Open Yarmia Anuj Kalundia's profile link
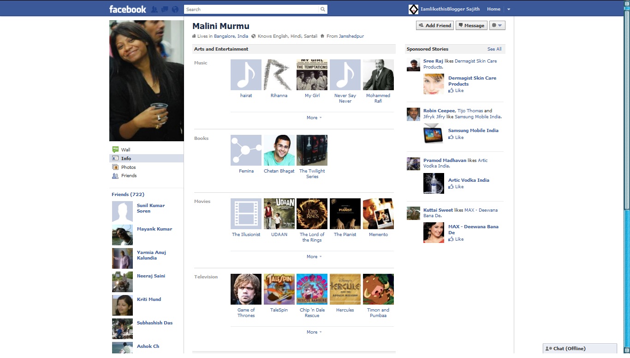 point(152,255)
